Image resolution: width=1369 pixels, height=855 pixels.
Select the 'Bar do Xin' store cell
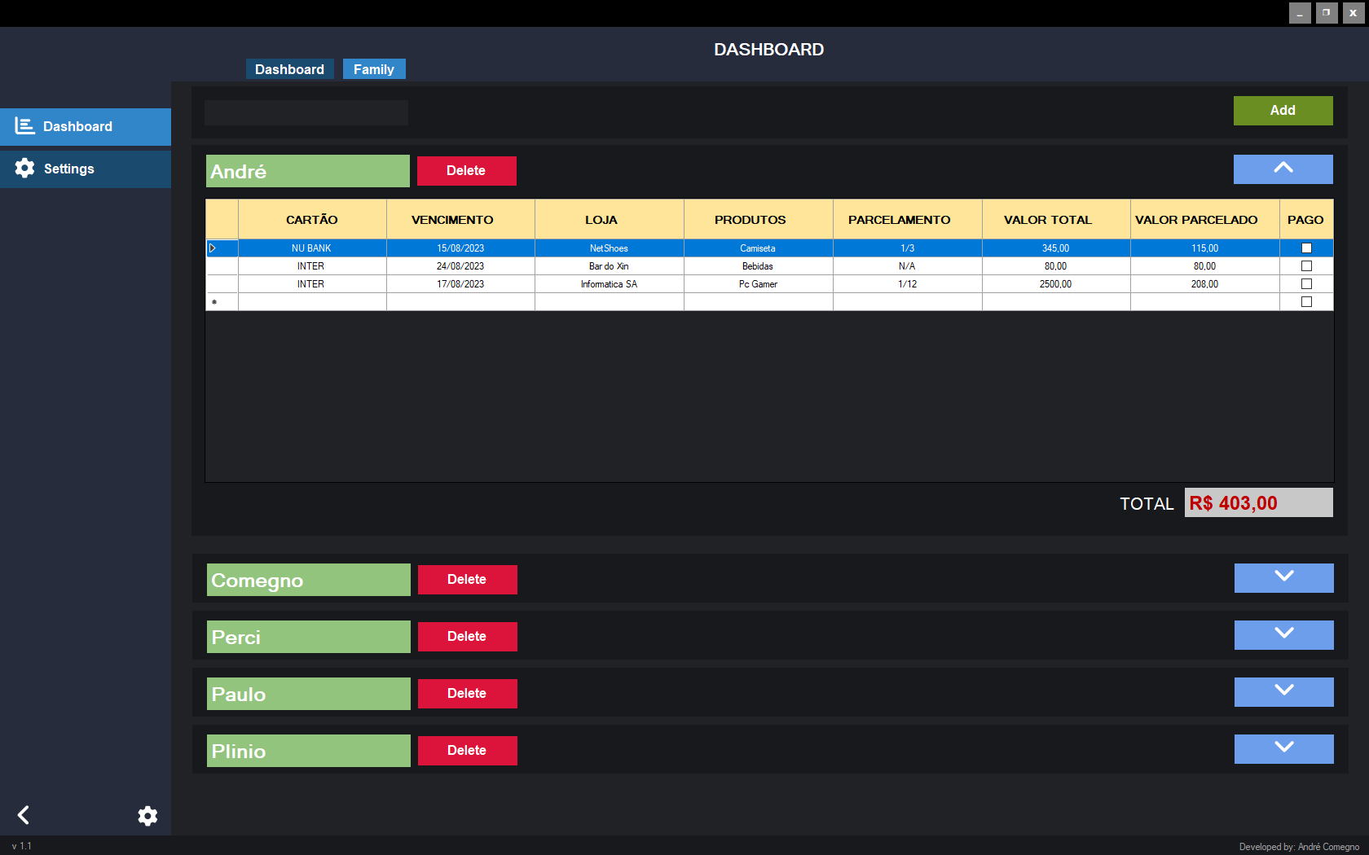point(610,266)
